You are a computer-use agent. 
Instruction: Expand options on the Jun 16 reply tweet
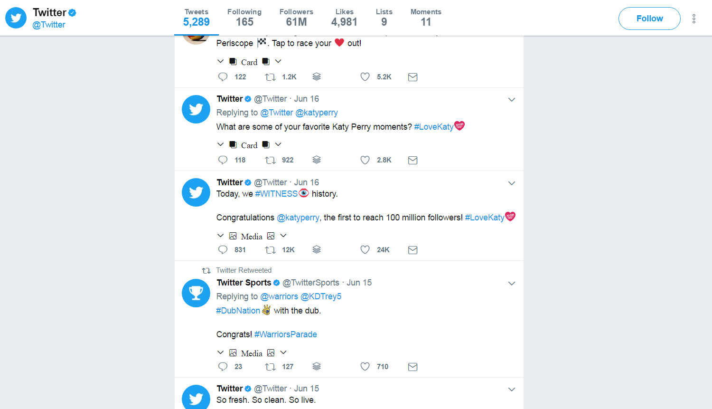(512, 100)
